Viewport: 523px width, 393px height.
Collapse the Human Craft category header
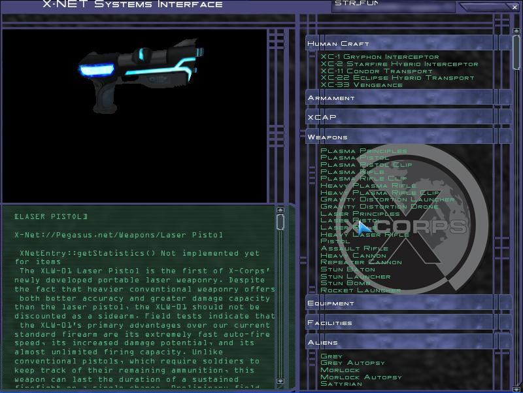pos(409,43)
